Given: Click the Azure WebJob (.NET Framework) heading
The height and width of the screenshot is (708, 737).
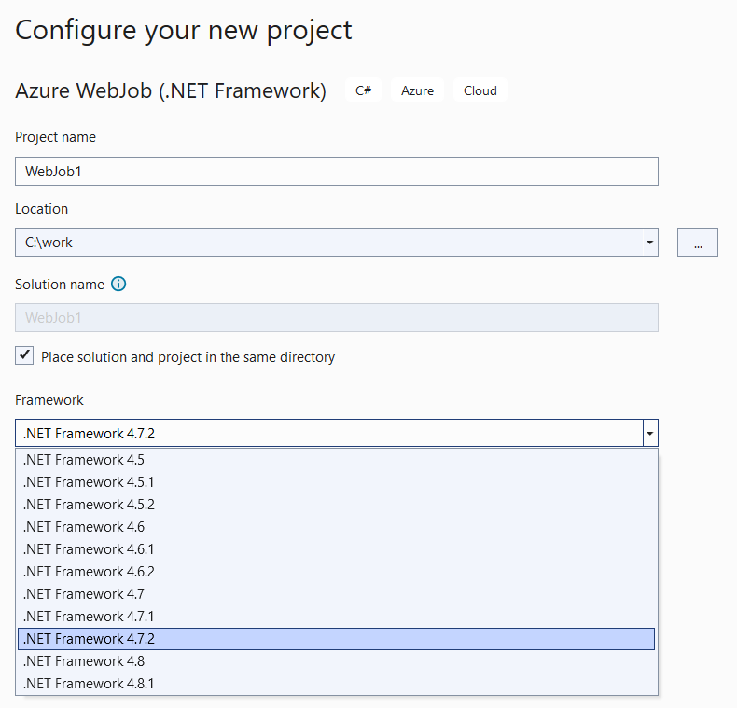Looking at the screenshot, I should [171, 90].
